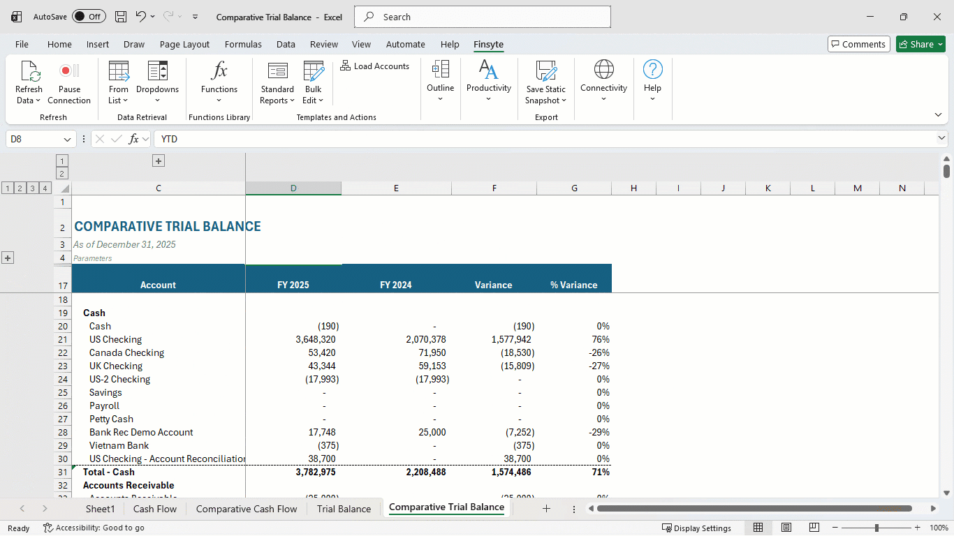Click the Normal view button in status bar

tap(758, 528)
